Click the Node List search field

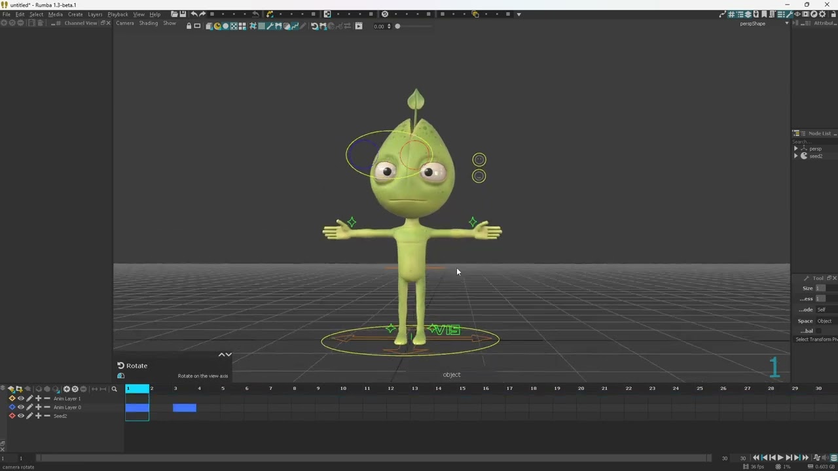[815, 141]
